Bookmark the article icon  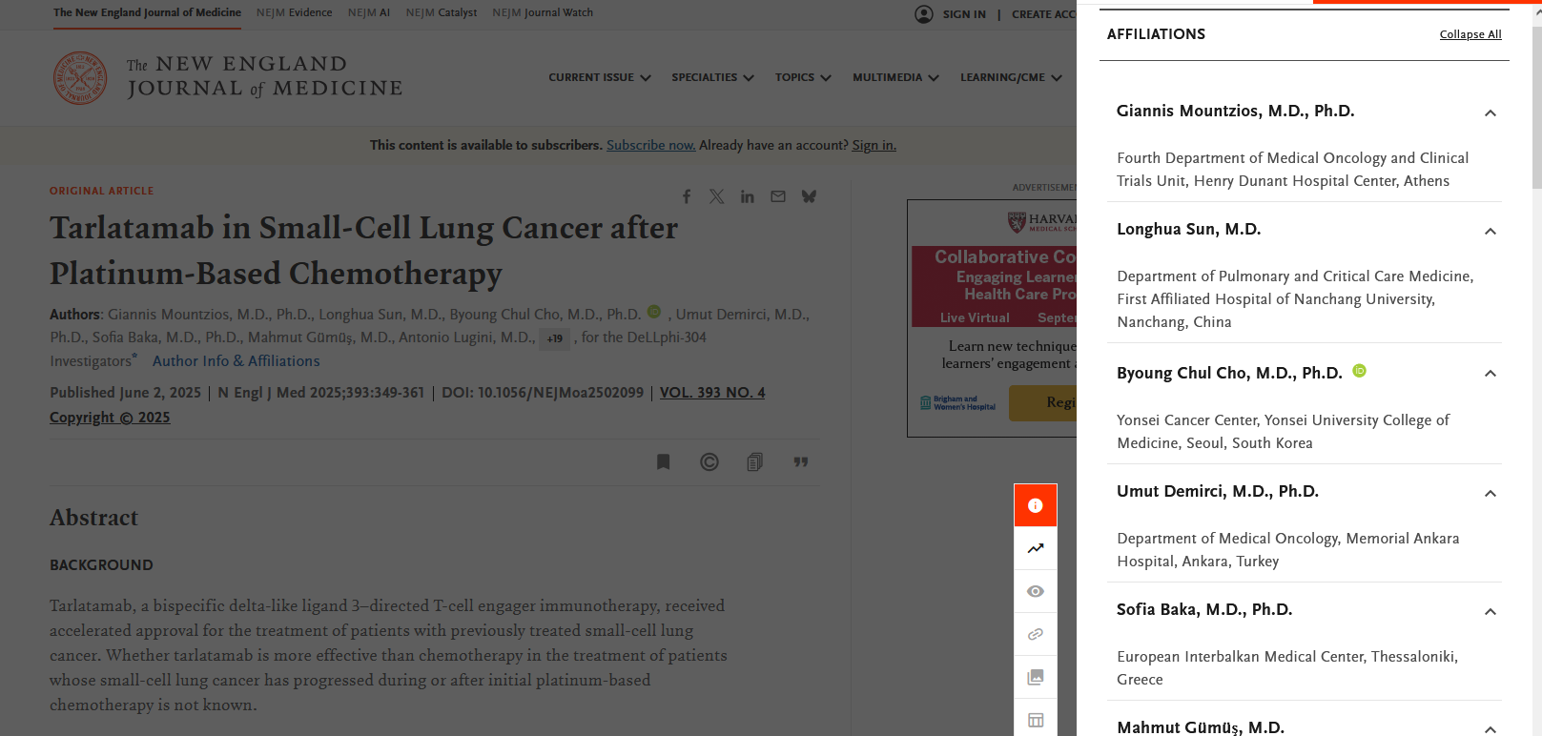[x=663, y=462]
